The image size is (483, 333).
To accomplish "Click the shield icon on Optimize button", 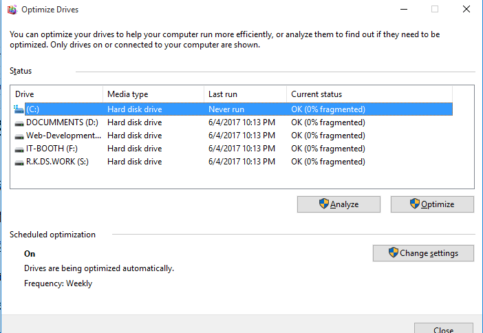I will point(414,204).
